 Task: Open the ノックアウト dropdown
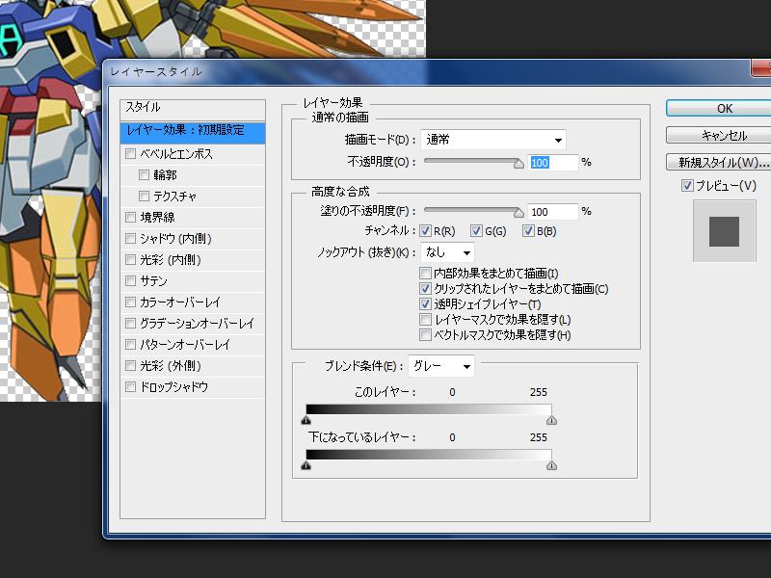pos(448,252)
